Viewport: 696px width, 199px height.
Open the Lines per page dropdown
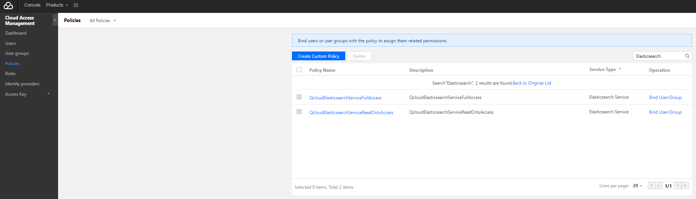coord(638,186)
